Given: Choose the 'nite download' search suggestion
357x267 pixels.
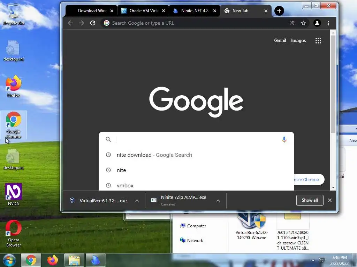Looking at the screenshot, I should pos(196,155).
